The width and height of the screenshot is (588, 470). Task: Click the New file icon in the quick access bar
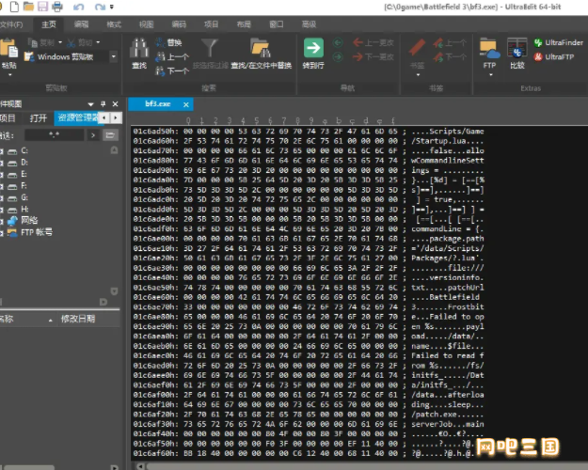coord(14,7)
